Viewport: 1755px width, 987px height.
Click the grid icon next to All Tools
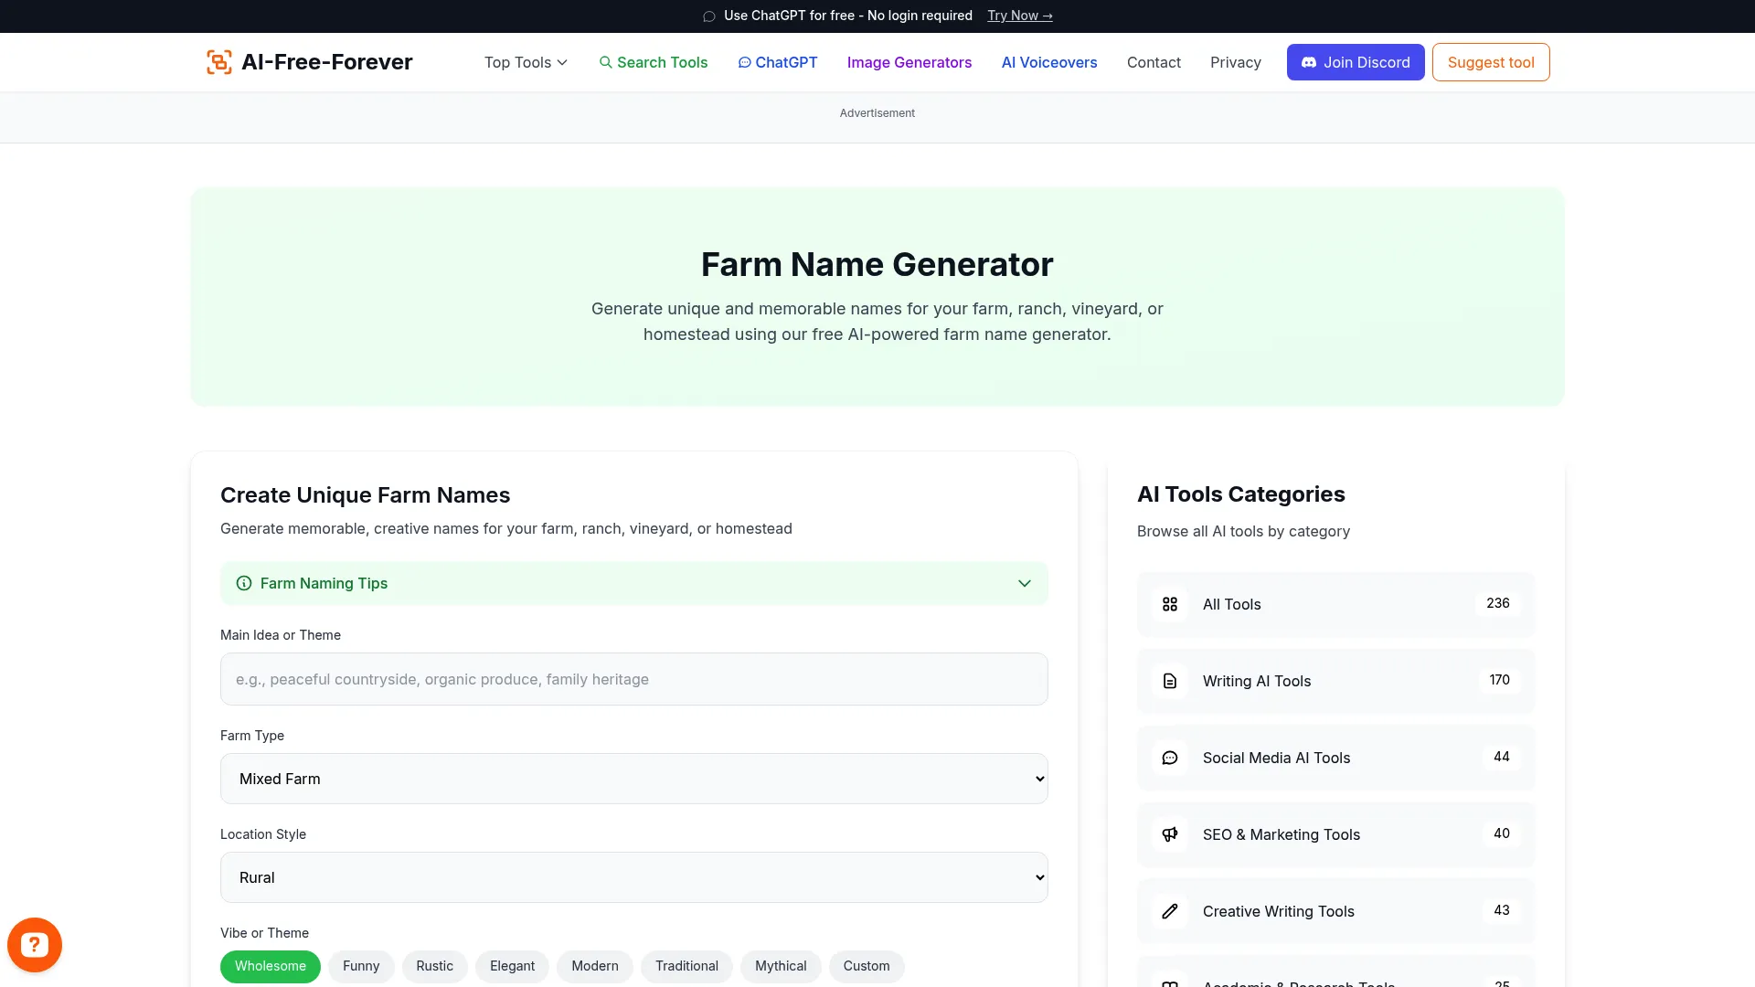click(x=1170, y=604)
